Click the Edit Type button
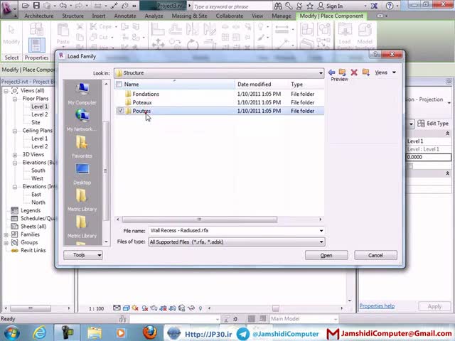Viewport: 455px width, 341px height. 433,124
